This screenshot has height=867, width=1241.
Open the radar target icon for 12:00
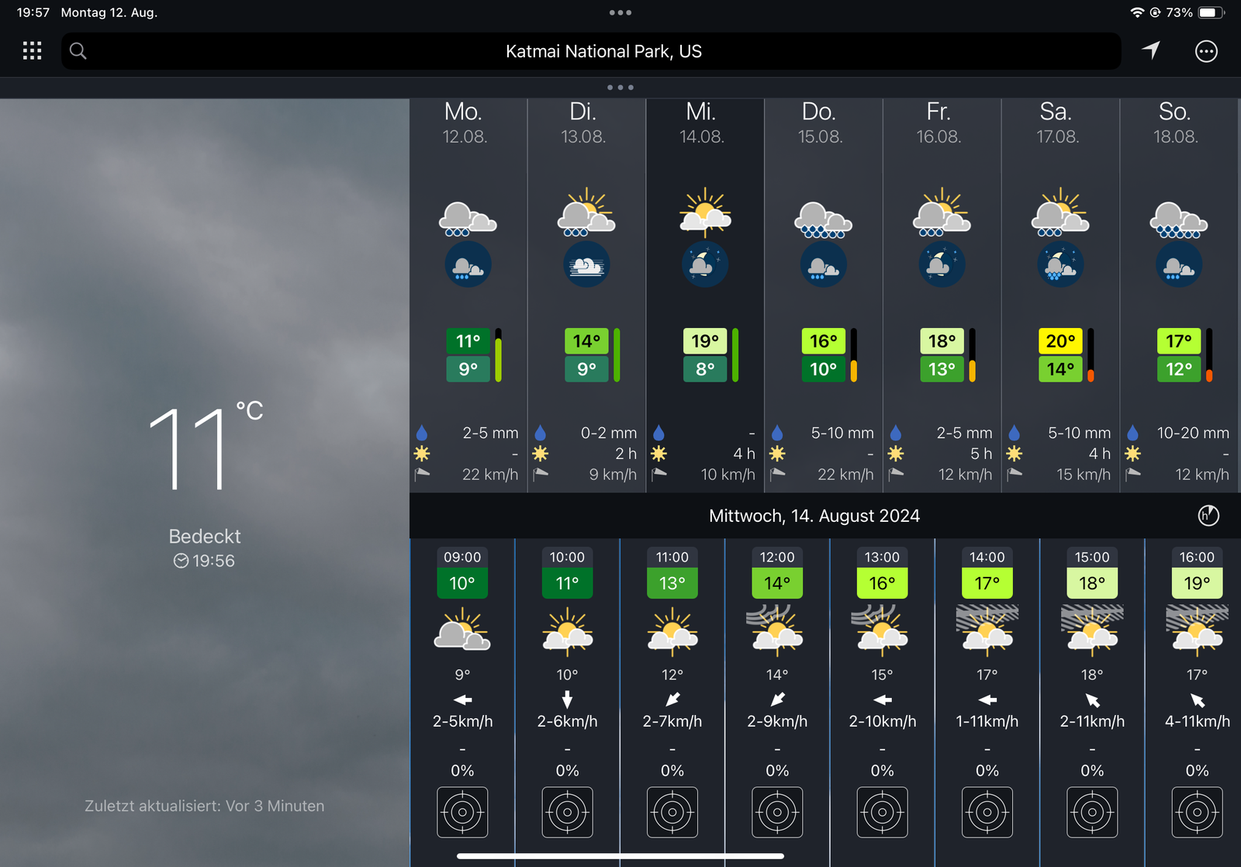777,812
